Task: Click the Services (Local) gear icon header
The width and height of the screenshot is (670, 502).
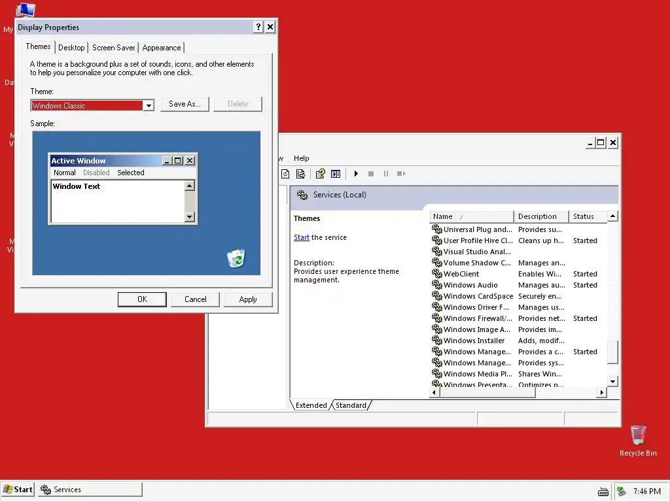Action: point(302,195)
